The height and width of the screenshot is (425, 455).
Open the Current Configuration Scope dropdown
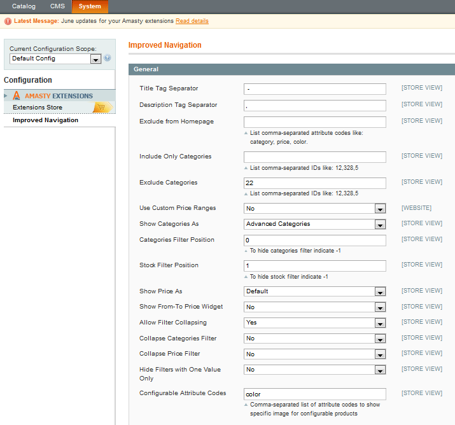click(55, 59)
